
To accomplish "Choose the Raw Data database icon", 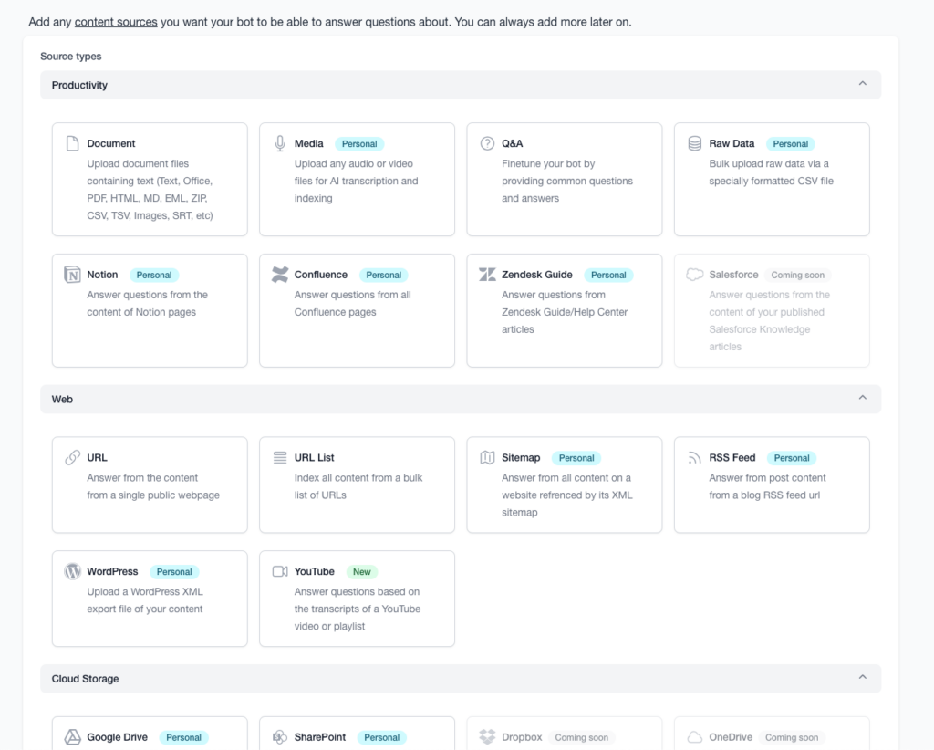I will coord(694,144).
